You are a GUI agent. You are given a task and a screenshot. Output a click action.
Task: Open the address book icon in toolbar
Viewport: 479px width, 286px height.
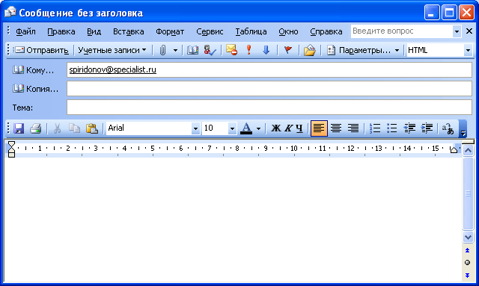pos(192,50)
